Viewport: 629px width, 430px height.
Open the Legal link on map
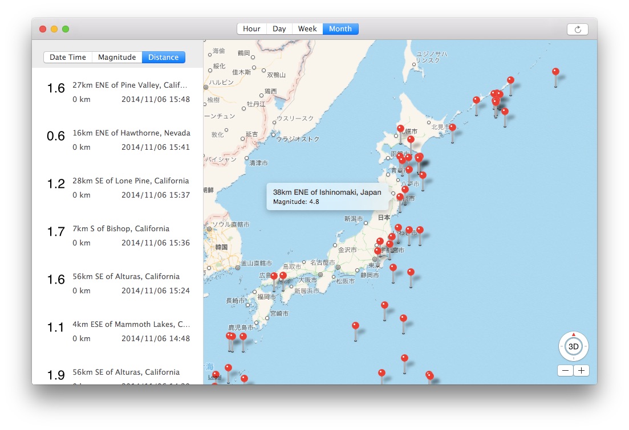214,377
